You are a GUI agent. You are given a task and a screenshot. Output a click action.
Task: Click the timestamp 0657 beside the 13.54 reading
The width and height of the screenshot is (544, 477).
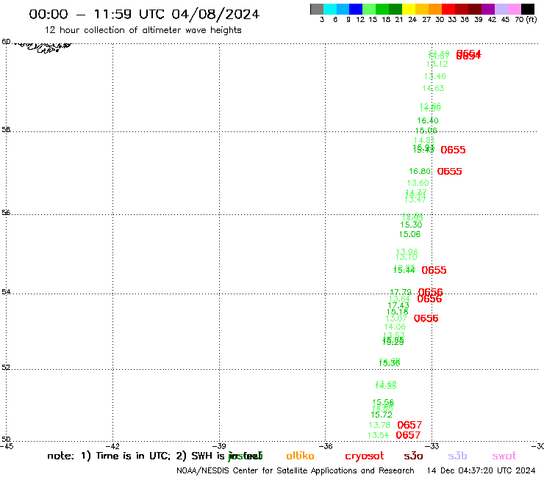(x=408, y=435)
